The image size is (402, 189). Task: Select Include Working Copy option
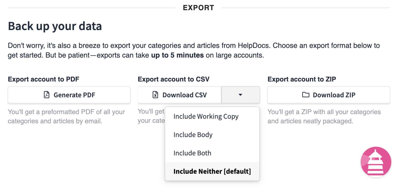212,116
